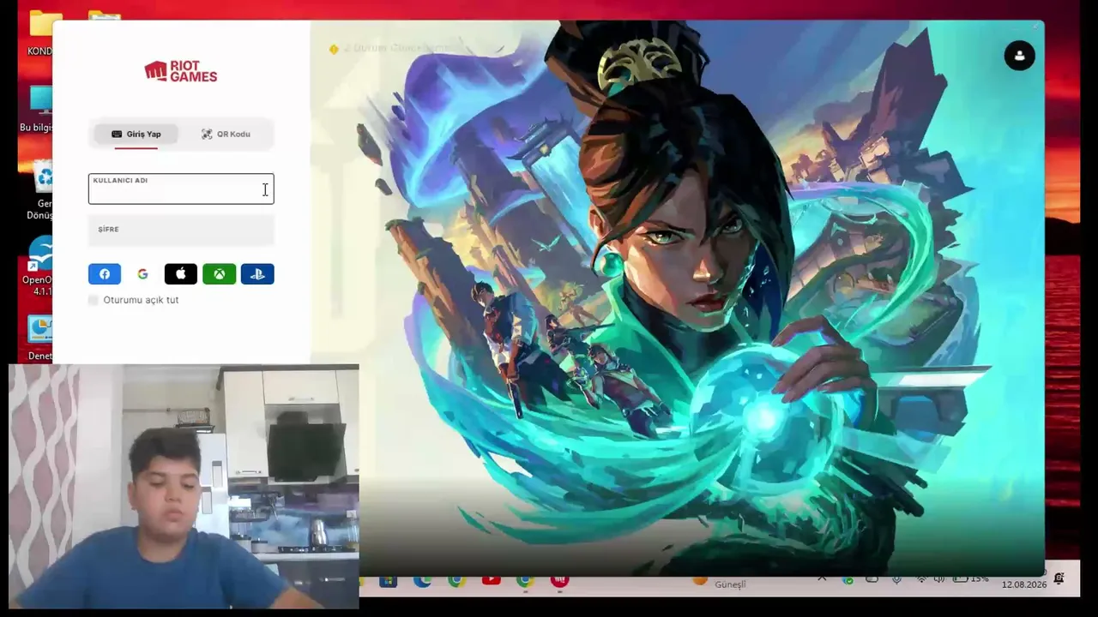1098x617 pixels.
Task: Select the KOND folder on the desktop
Action: click(x=40, y=34)
